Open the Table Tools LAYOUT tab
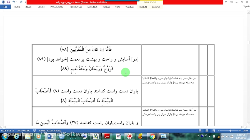The height and width of the screenshot is (140, 250). coord(156,7)
